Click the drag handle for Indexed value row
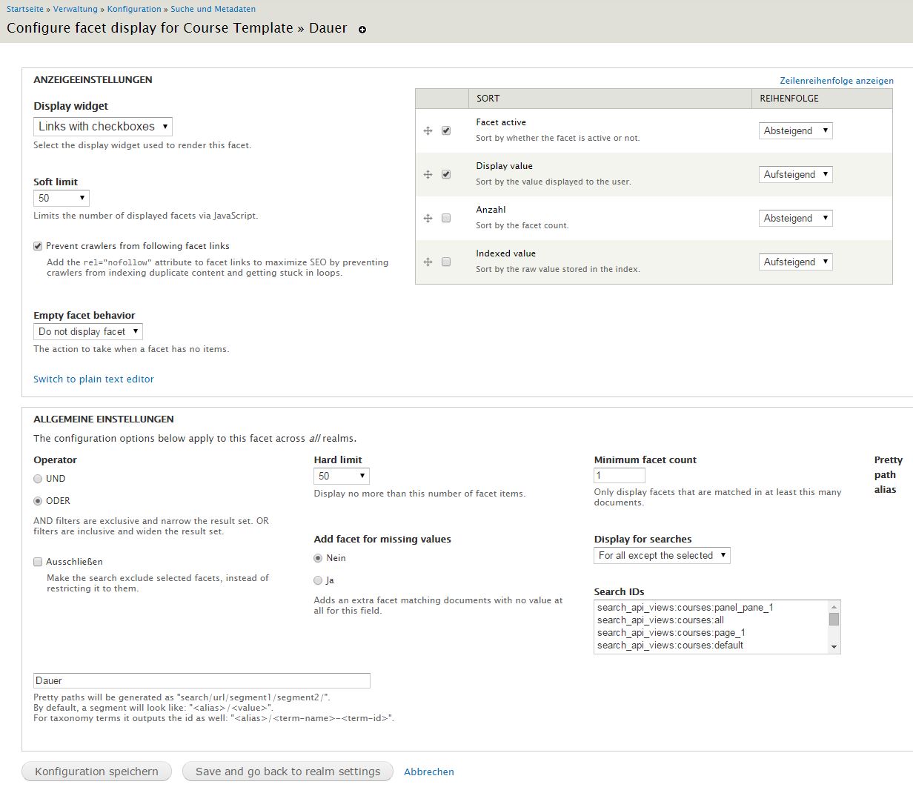Viewport: 913px width, 793px height. (428, 262)
